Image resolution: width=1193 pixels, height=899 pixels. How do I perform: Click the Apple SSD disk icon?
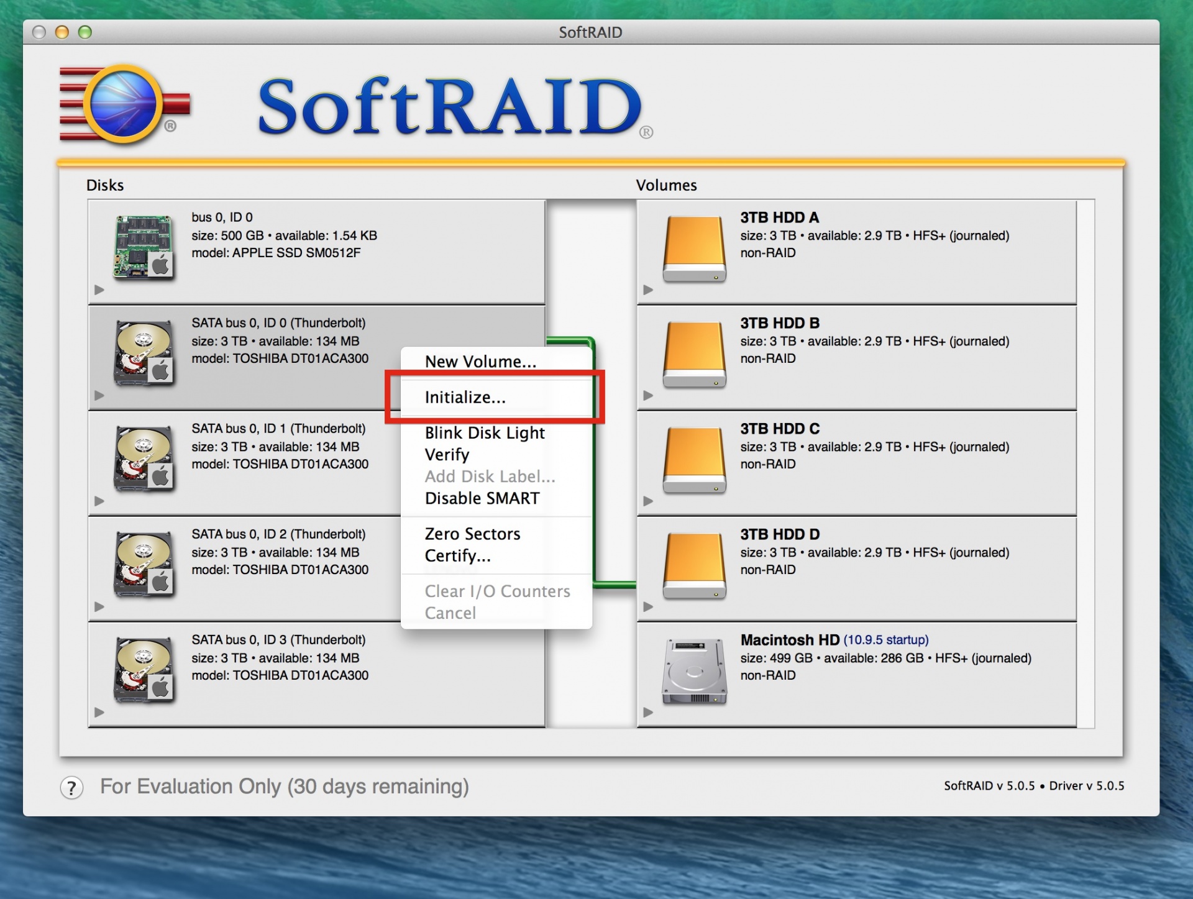coord(144,247)
